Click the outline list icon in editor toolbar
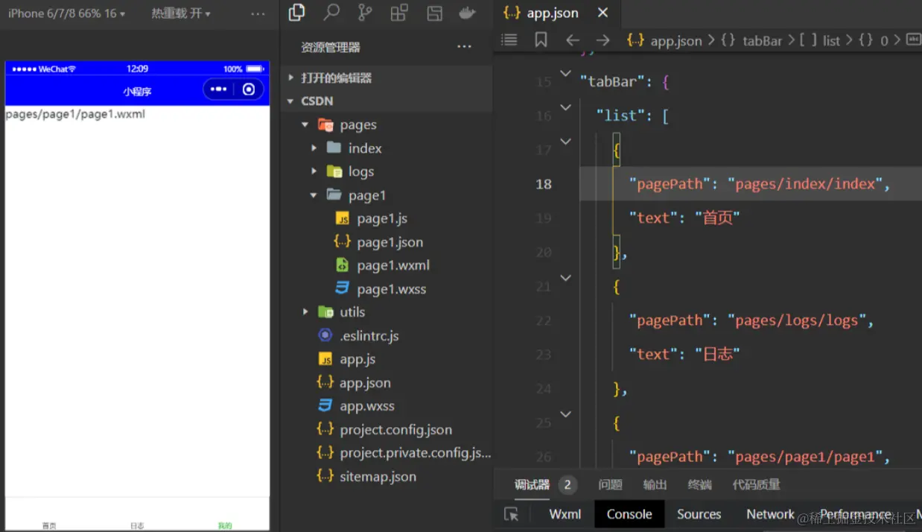This screenshot has height=532, width=922. click(509, 40)
